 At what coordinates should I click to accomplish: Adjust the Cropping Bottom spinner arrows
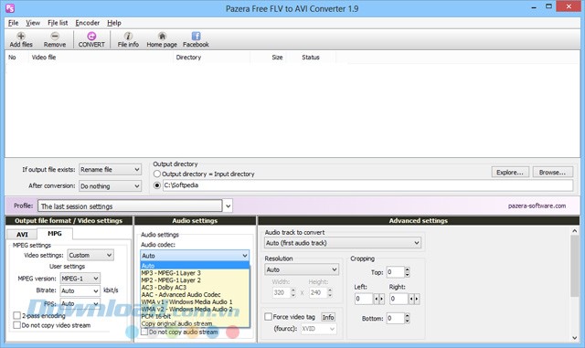pos(407,318)
